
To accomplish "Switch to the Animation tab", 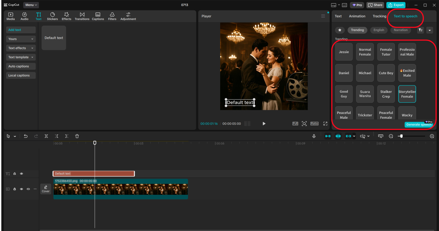I will [357, 16].
